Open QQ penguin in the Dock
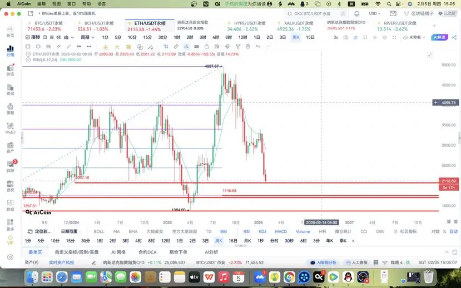 click(349, 277)
